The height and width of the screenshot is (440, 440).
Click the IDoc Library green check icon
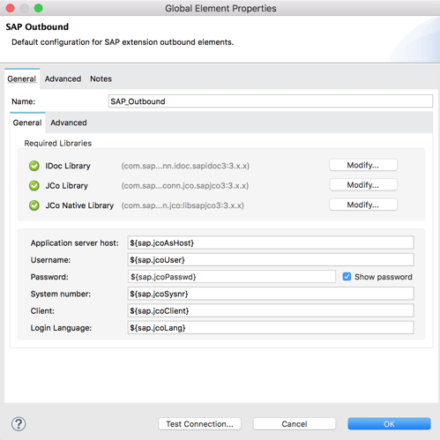[34, 166]
